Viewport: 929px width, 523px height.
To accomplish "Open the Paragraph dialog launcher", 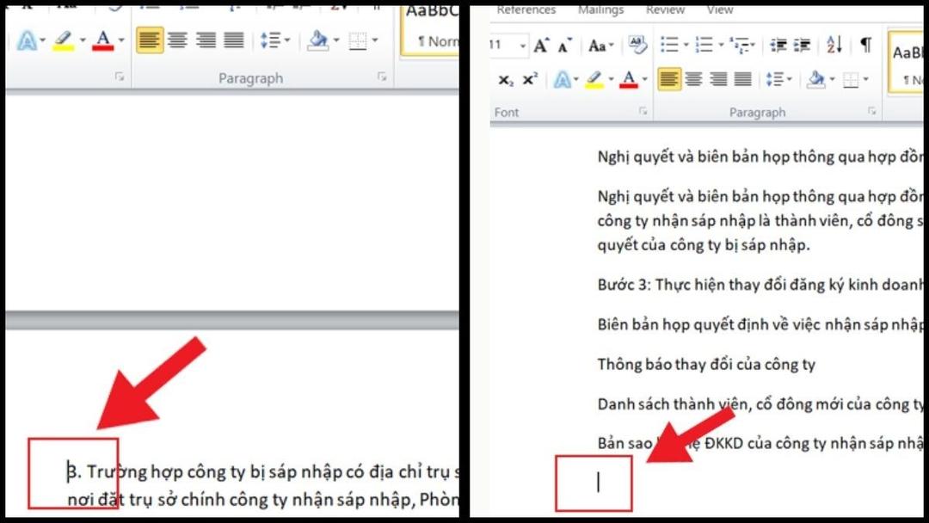I will click(x=871, y=111).
